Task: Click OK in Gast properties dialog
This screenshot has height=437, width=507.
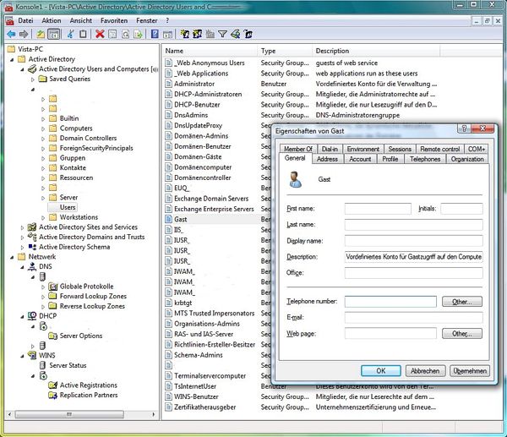Action: coord(381,371)
